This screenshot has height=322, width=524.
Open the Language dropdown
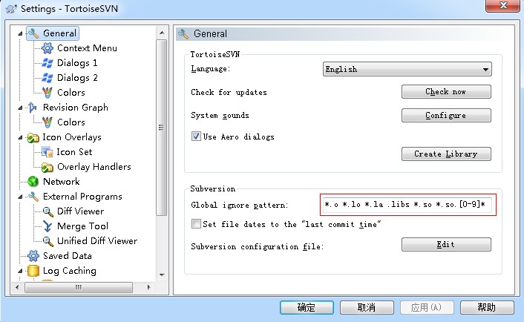pyautogui.click(x=407, y=69)
